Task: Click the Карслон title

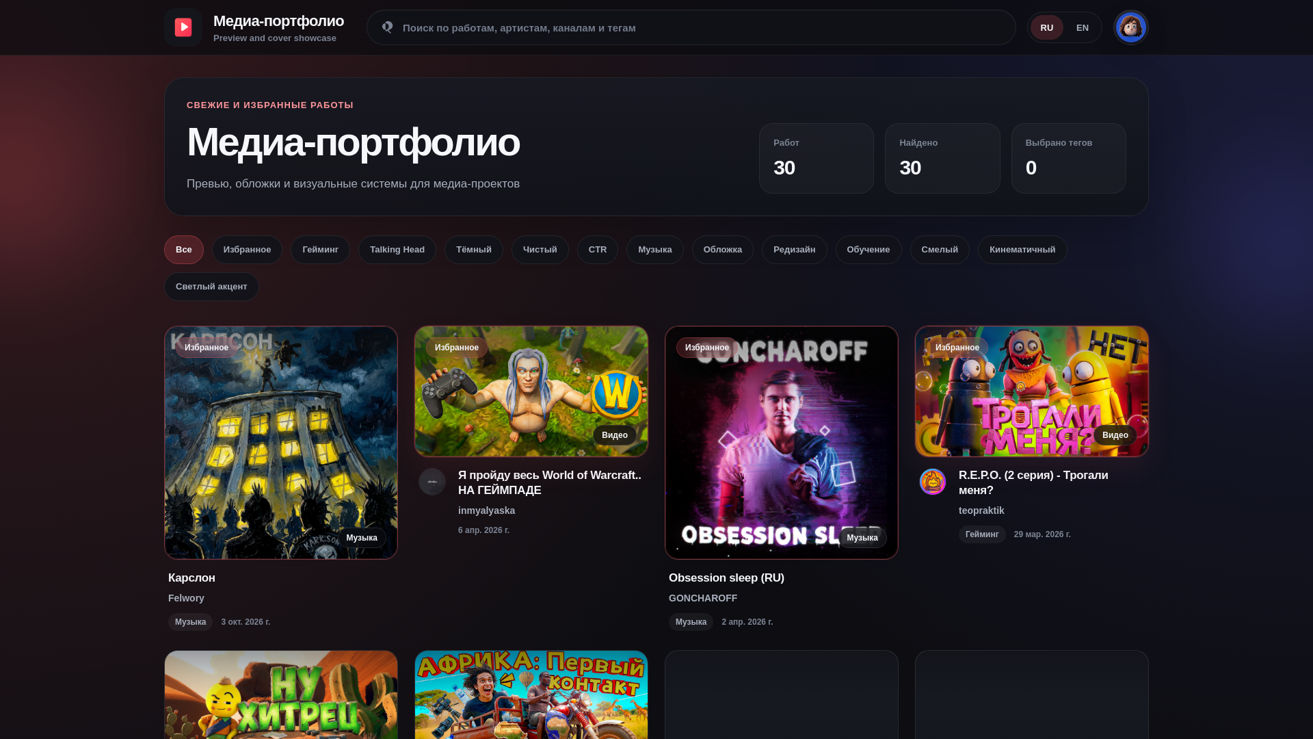Action: click(191, 578)
